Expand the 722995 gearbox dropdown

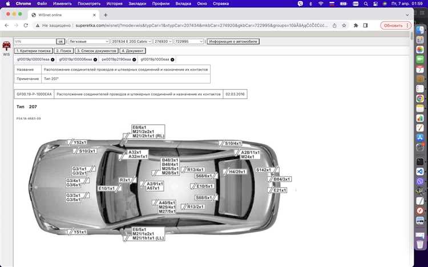(189, 42)
